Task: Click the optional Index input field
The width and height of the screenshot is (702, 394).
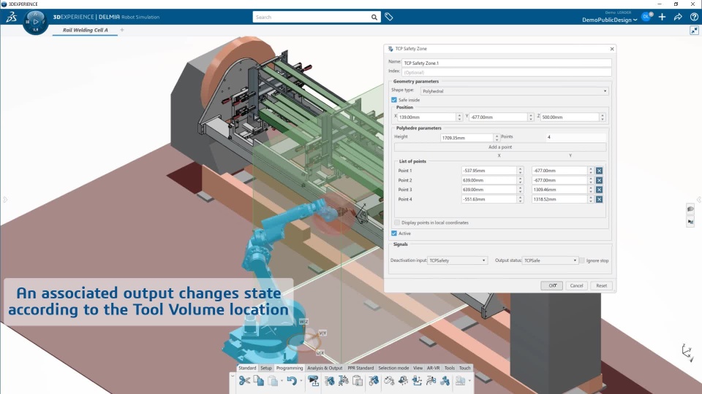Action: pos(506,72)
